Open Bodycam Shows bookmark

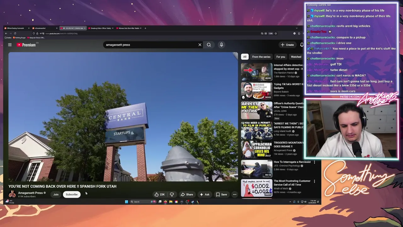tap(36, 38)
